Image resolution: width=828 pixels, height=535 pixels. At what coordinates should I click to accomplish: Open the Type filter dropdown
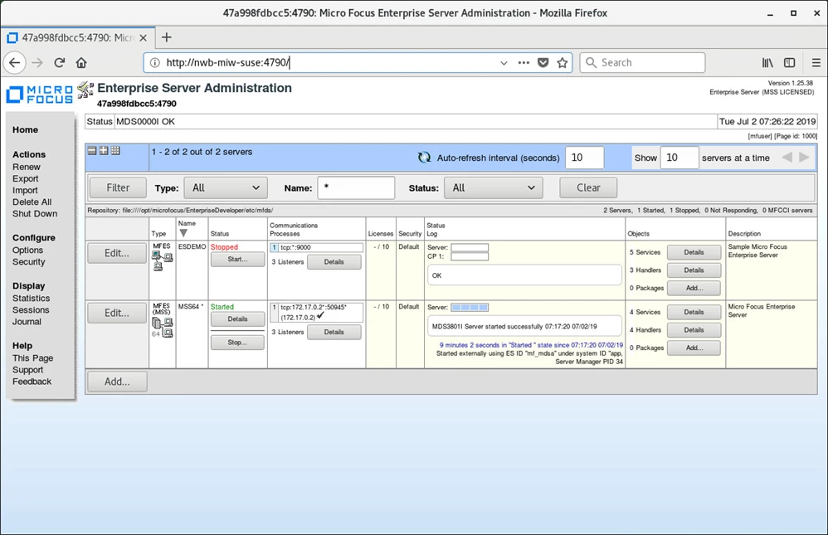point(226,187)
